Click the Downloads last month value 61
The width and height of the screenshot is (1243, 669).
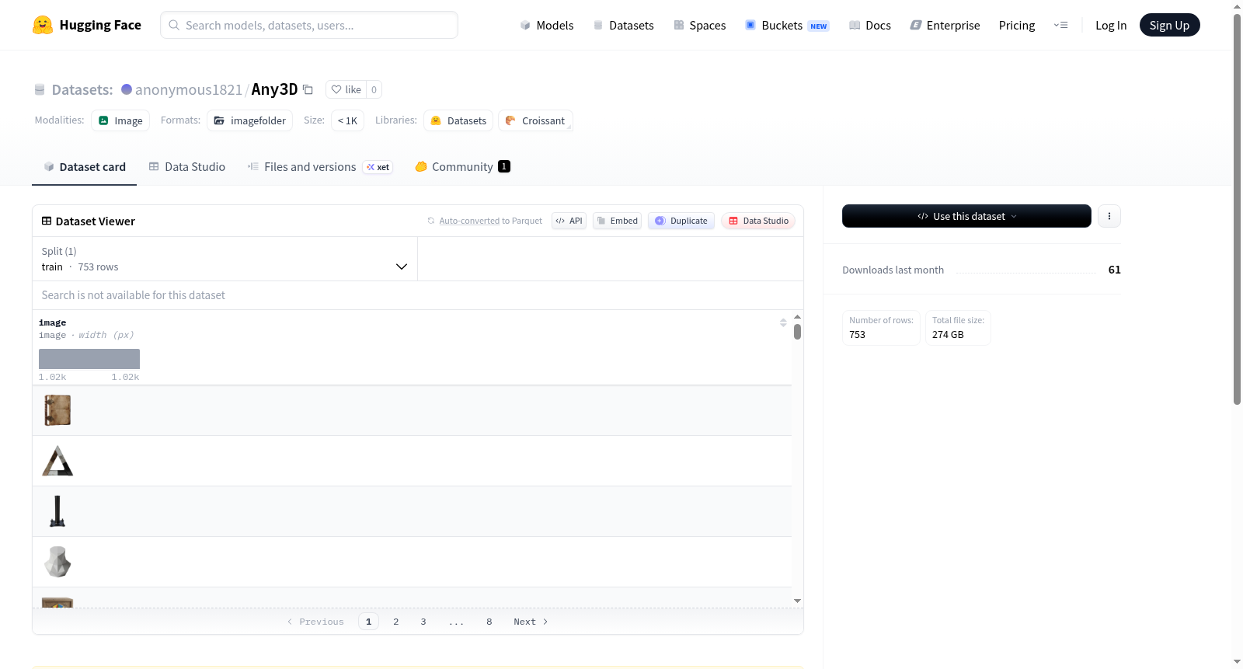(x=1114, y=270)
